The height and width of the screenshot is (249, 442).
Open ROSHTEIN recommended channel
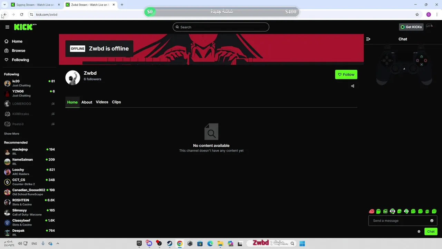coord(29,202)
